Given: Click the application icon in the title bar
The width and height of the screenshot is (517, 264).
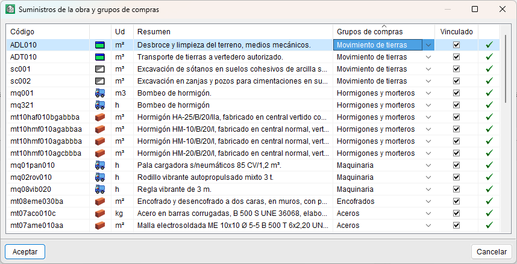Looking at the screenshot, I should 10,9.
